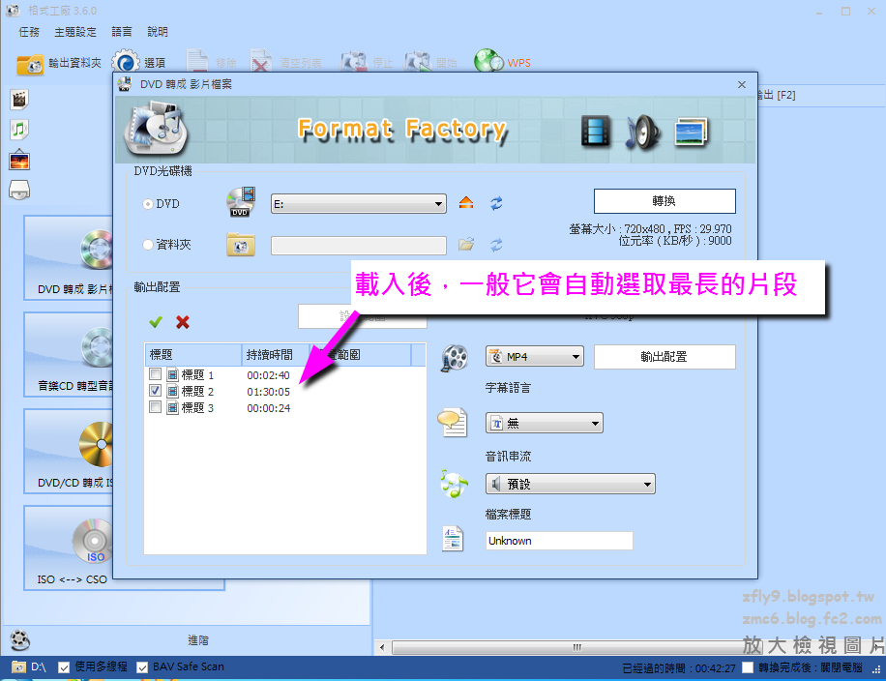Browse folder with open-folder icon
Screen dimensions: 886x681
point(466,245)
